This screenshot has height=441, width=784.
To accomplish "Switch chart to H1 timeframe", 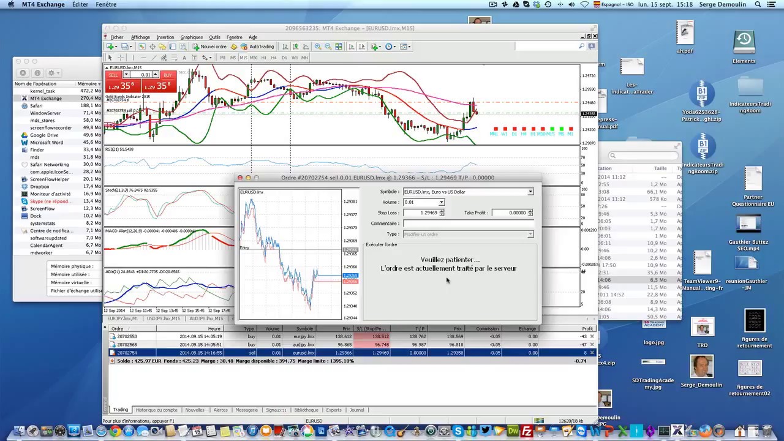I will pos(264,58).
